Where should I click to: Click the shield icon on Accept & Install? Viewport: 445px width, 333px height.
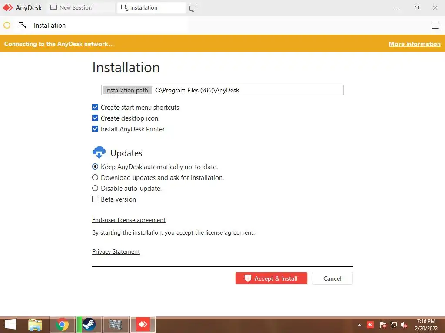point(248,278)
